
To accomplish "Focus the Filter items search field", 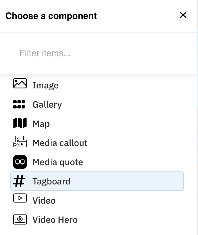I will point(98,53).
